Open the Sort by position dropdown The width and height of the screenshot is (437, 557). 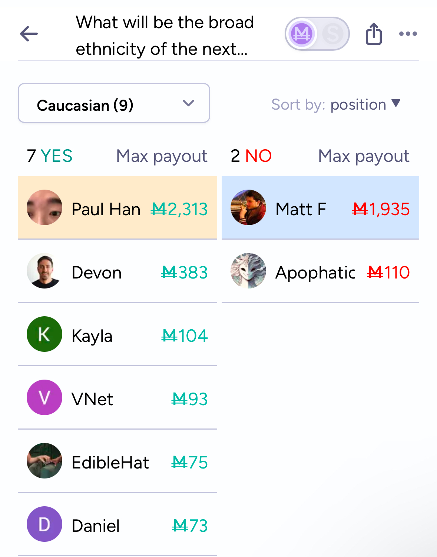pyautogui.click(x=336, y=104)
